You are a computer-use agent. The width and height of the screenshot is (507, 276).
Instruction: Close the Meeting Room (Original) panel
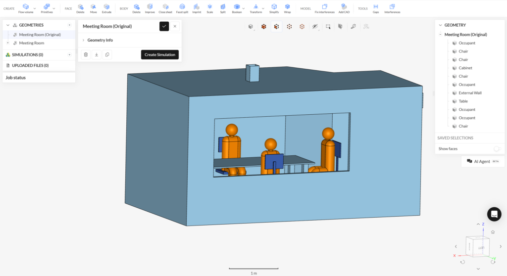coord(175,26)
